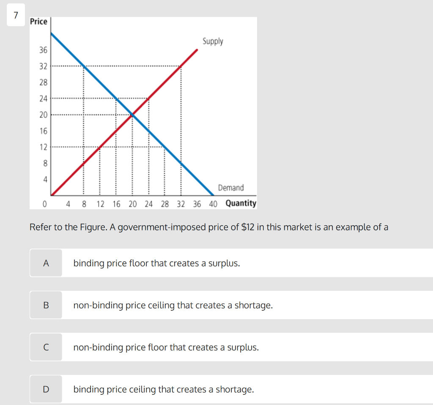This screenshot has width=433, height=405.
Task: Click the question number 7 badge
Action: coord(16,15)
